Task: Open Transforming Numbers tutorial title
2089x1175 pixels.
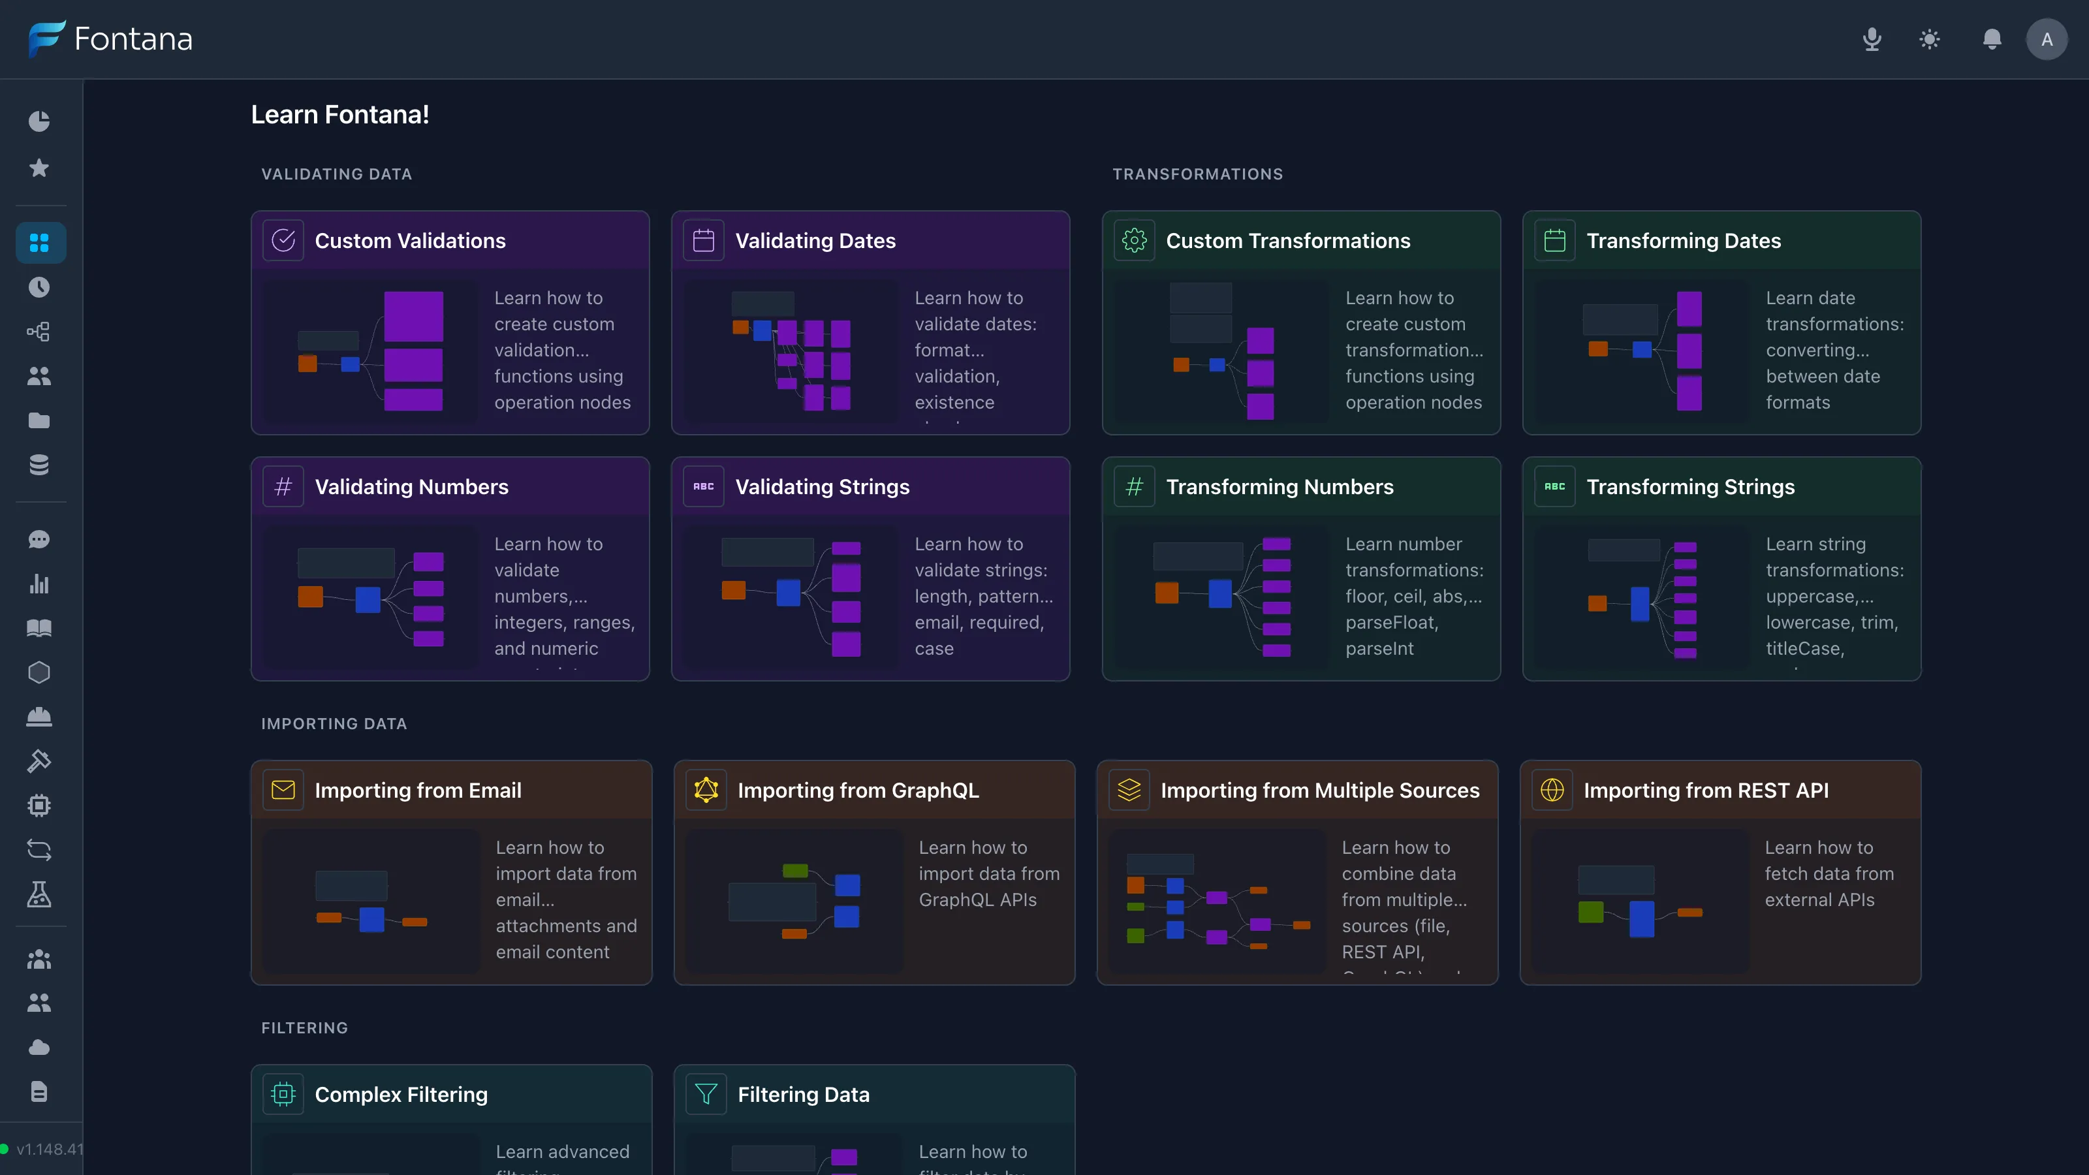Action: [1280, 486]
